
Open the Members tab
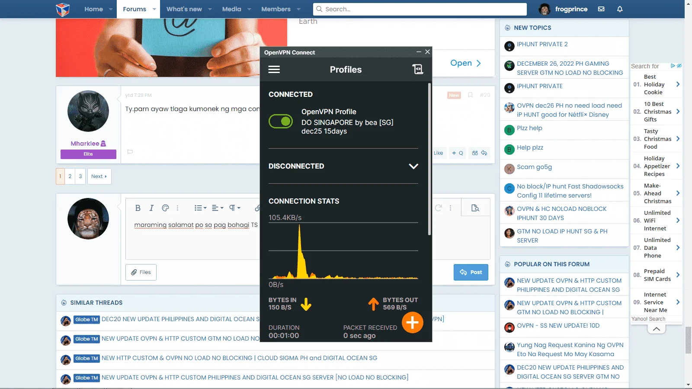pos(276,9)
